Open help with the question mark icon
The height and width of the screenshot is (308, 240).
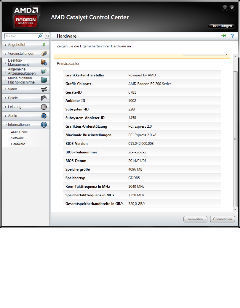pyautogui.click(x=232, y=36)
